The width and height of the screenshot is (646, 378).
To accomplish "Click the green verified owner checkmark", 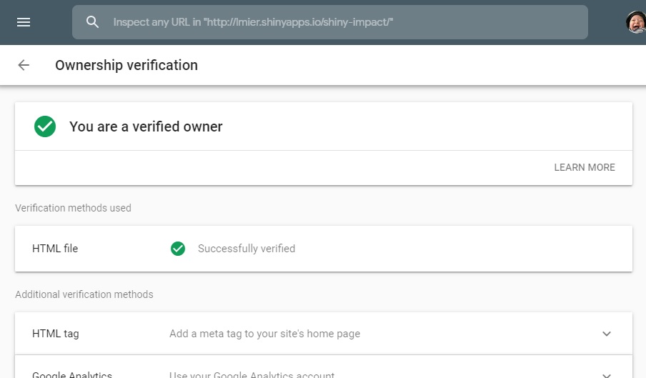I will (45, 126).
